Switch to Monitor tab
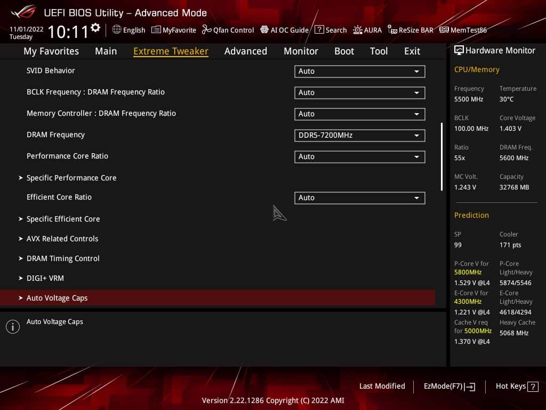Viewport: 546px width, 410px height. click(x=301, y=51)
